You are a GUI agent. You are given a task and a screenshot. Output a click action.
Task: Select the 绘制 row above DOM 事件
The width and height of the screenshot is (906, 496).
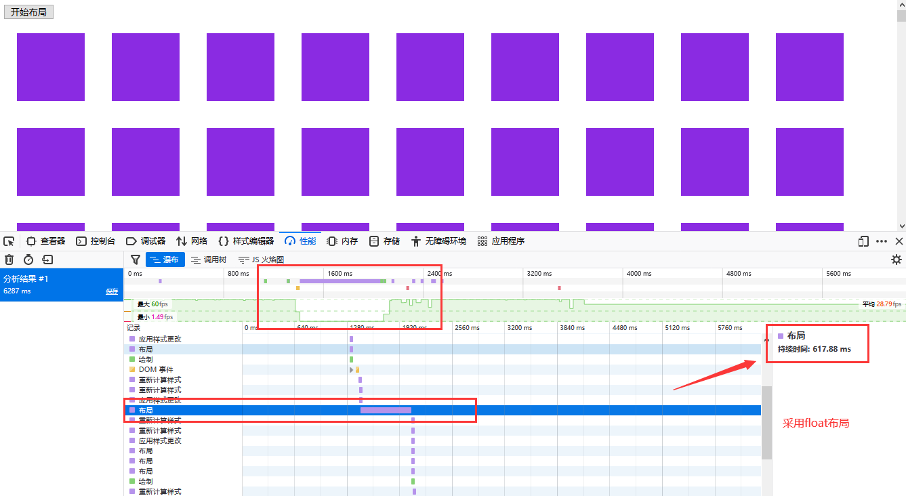(443, 359)
